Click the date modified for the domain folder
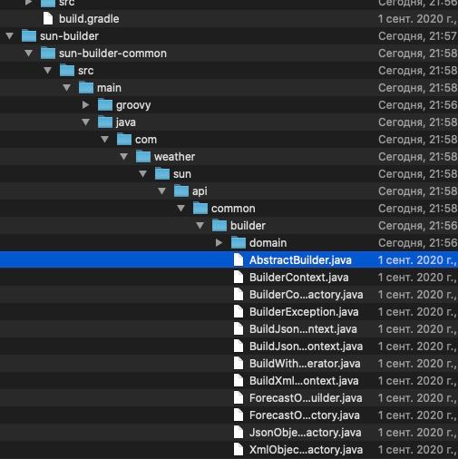The width and height of the screenshot is (458, 459). click(x=417, y=243)
